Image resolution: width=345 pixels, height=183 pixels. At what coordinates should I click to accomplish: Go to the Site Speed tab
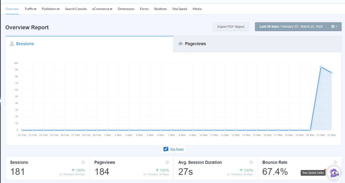pos(180,9)
